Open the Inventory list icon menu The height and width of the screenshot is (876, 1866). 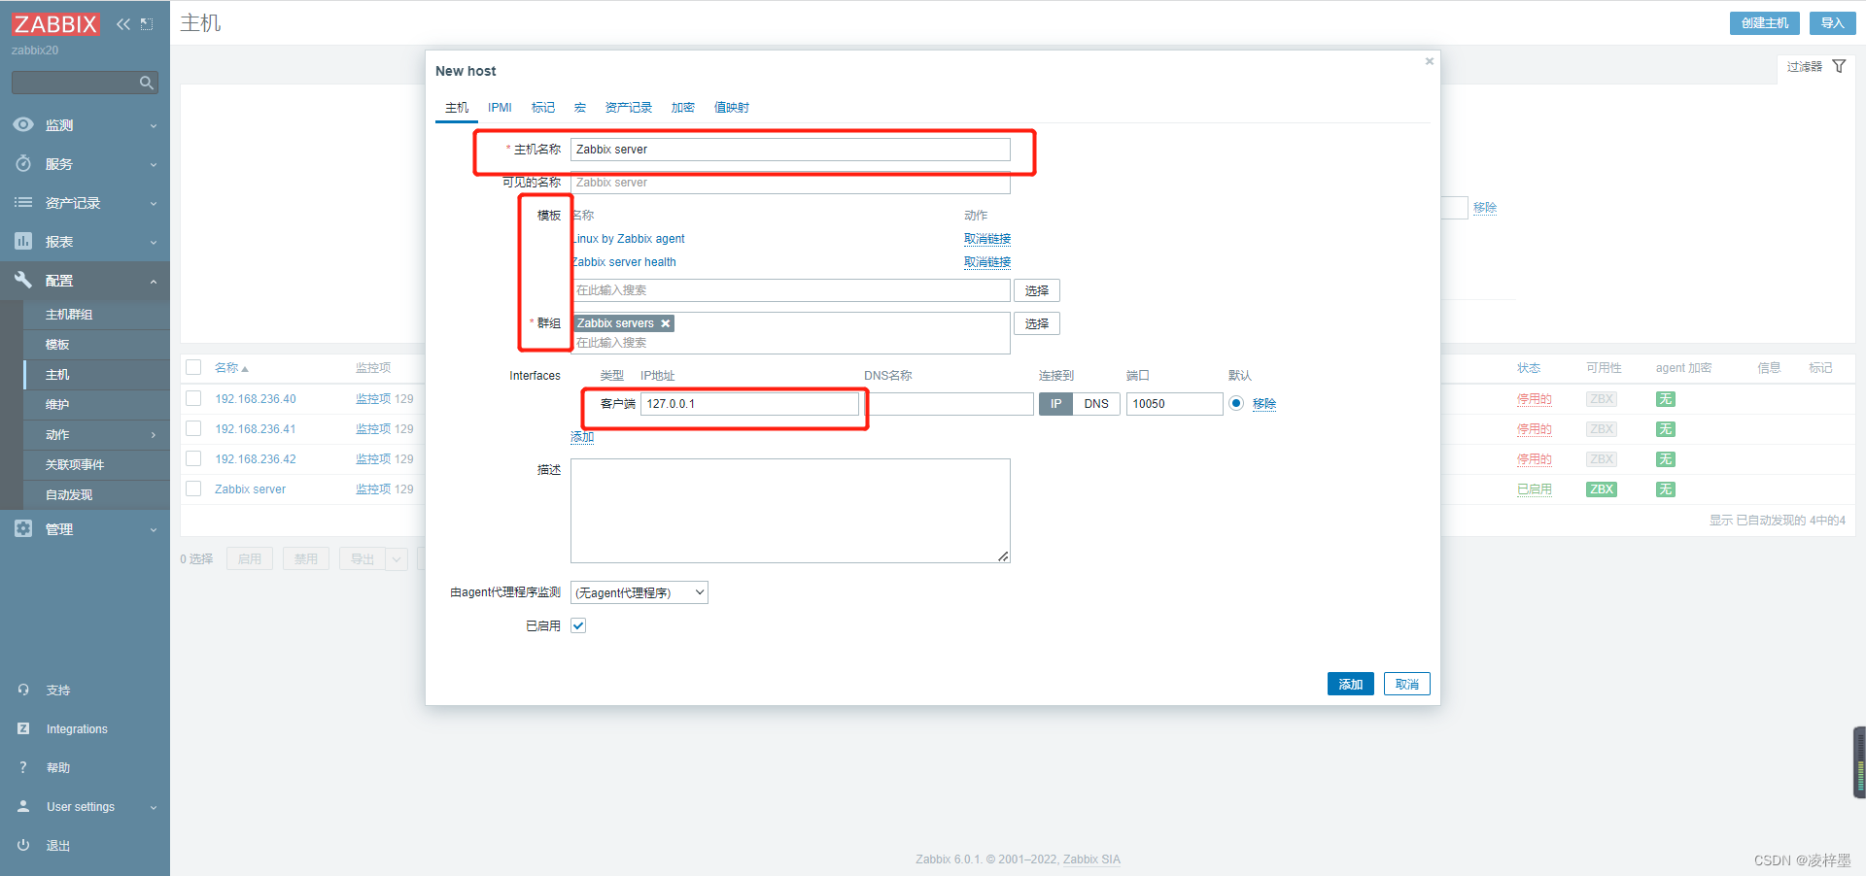[x=23, y=202]
